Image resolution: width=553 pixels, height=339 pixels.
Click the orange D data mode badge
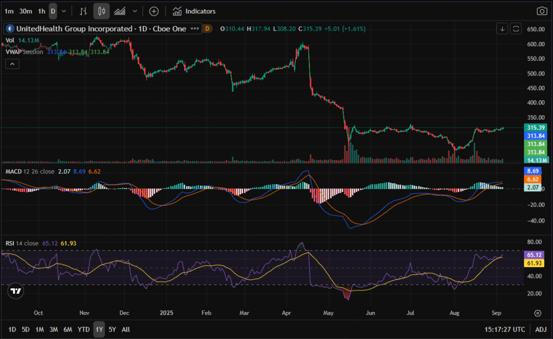click(208, 28)
